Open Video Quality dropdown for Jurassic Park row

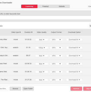pos(42,64)
